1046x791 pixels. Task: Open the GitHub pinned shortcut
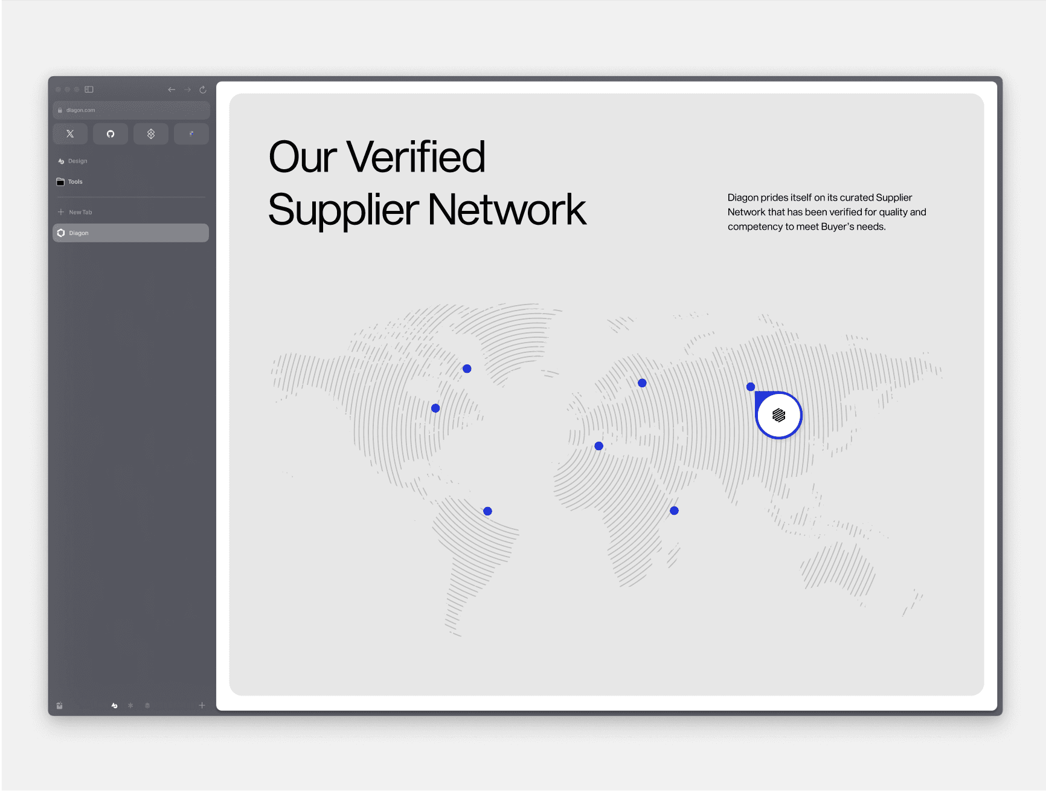[x=111, y=134]
